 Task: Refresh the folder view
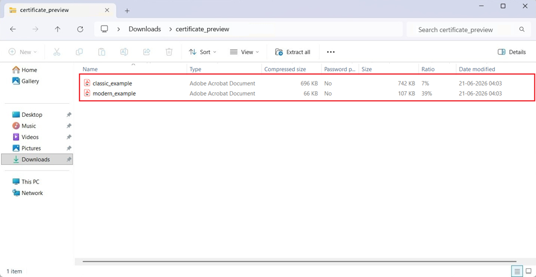(80, 29)
